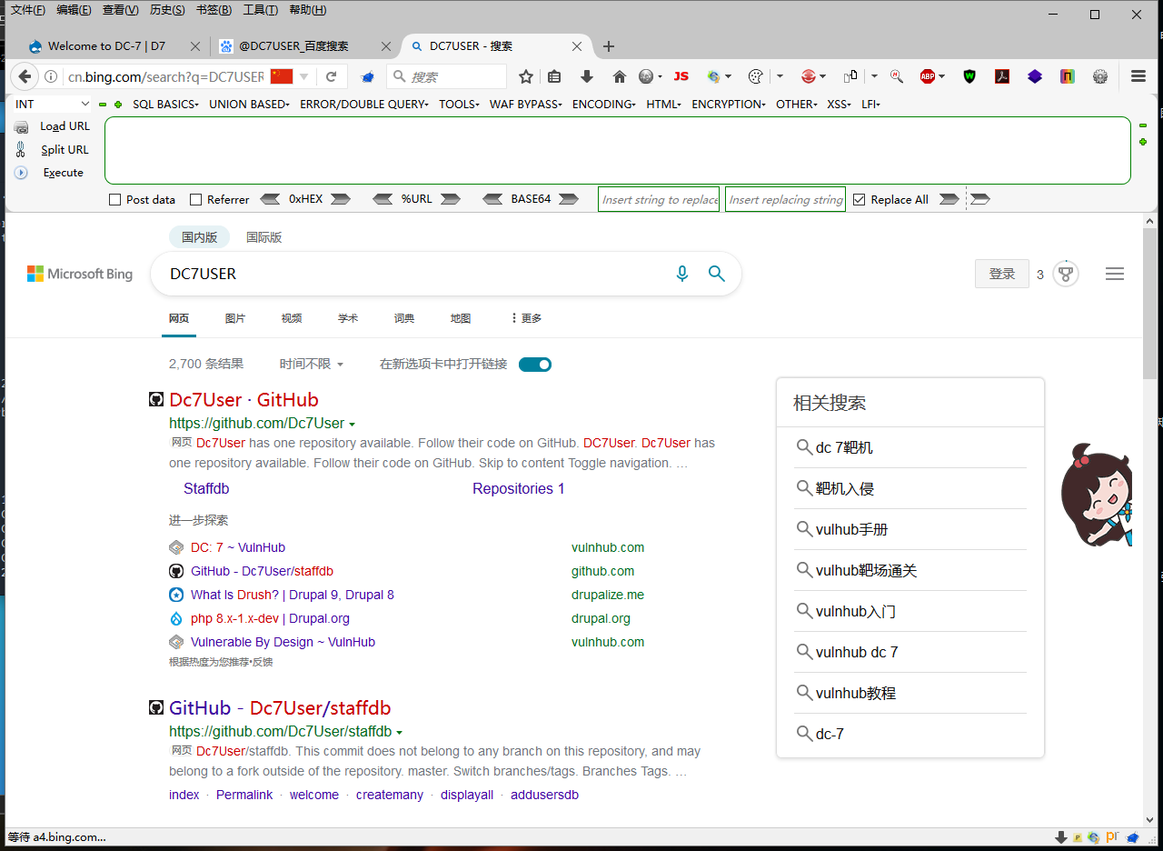1163x851 pixels.
Task: Click the Insert string to replace field
Action: point(660,199)
